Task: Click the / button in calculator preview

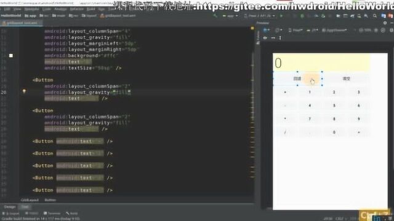Action: (x=285, y=133)
